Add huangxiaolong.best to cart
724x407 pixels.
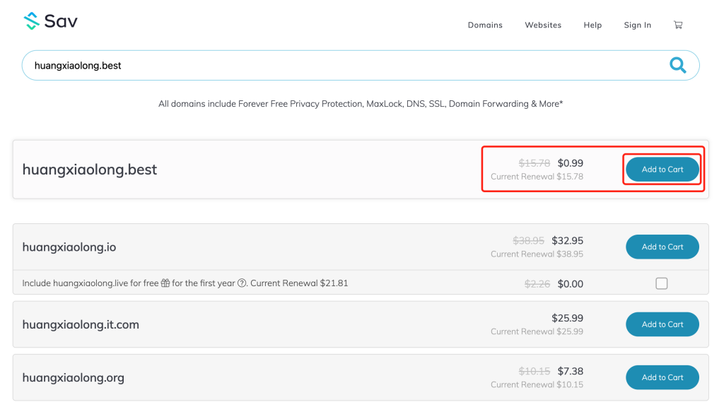(x=662, y=170)
